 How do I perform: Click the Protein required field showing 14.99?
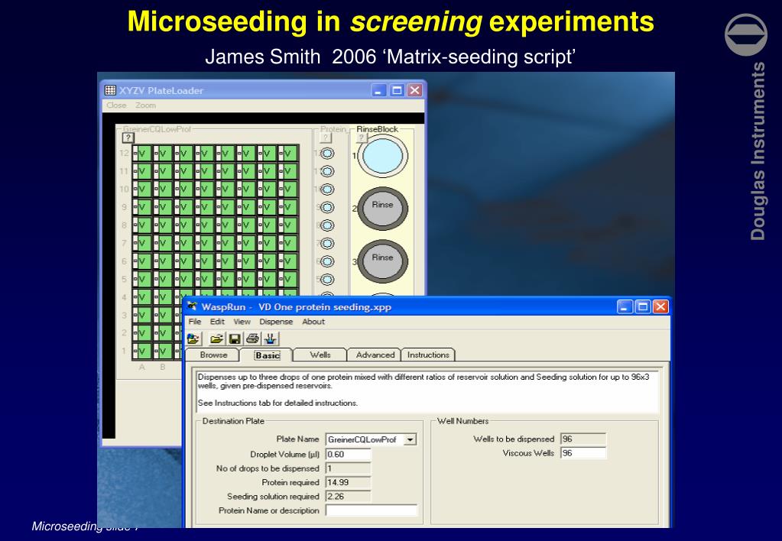click(348, 482)
